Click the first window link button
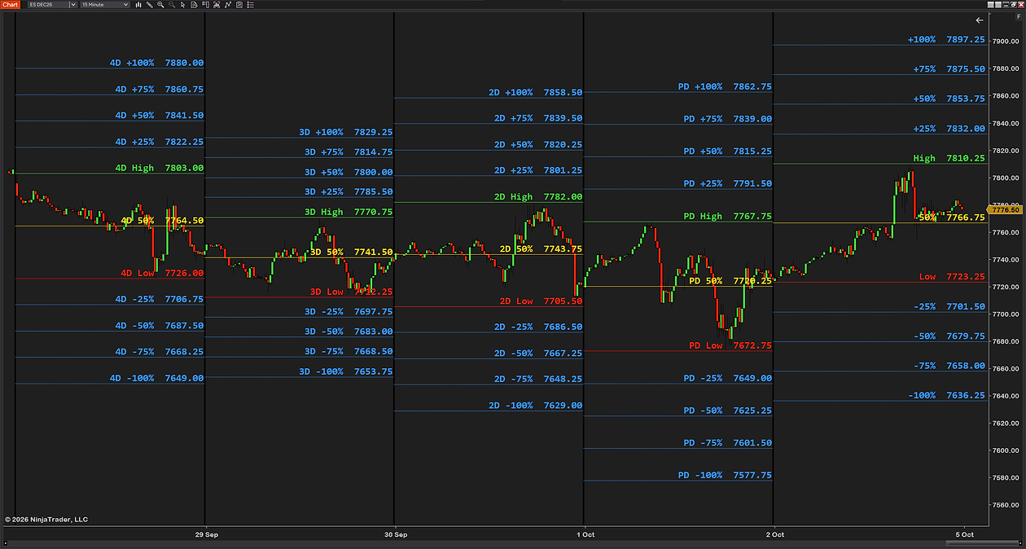The height and width of the screenshot is (549, 1026). coord(991,5)
